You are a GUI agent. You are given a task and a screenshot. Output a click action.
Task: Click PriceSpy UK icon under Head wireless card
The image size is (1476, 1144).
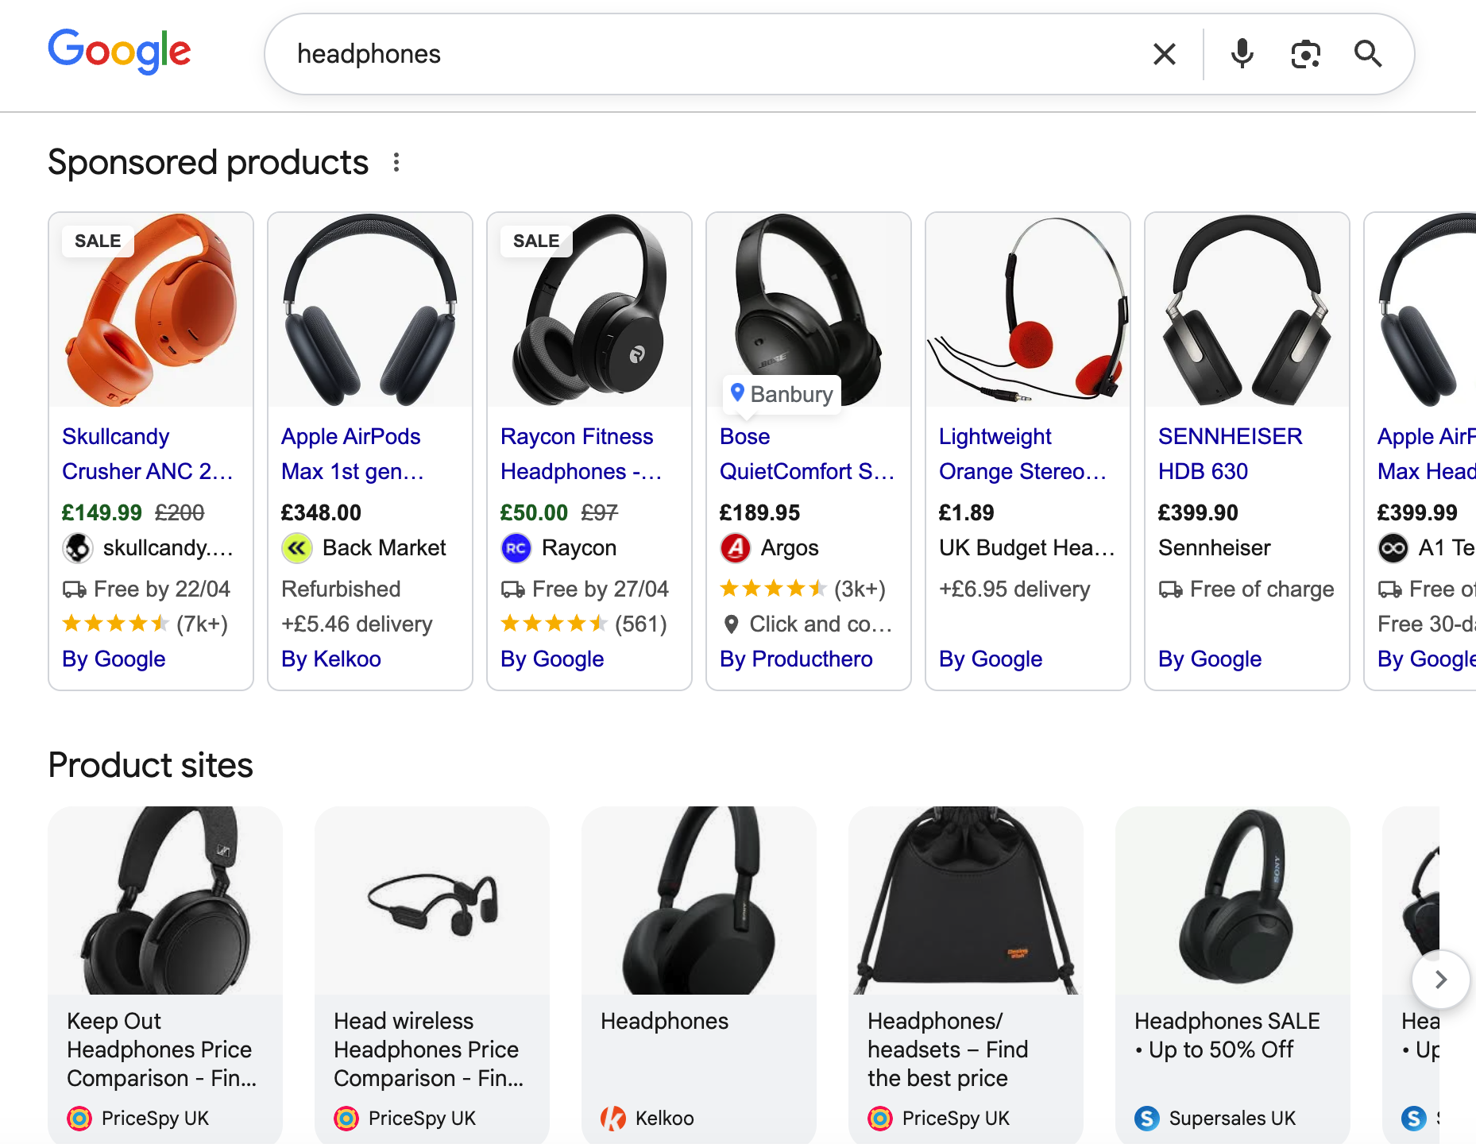346,1119
